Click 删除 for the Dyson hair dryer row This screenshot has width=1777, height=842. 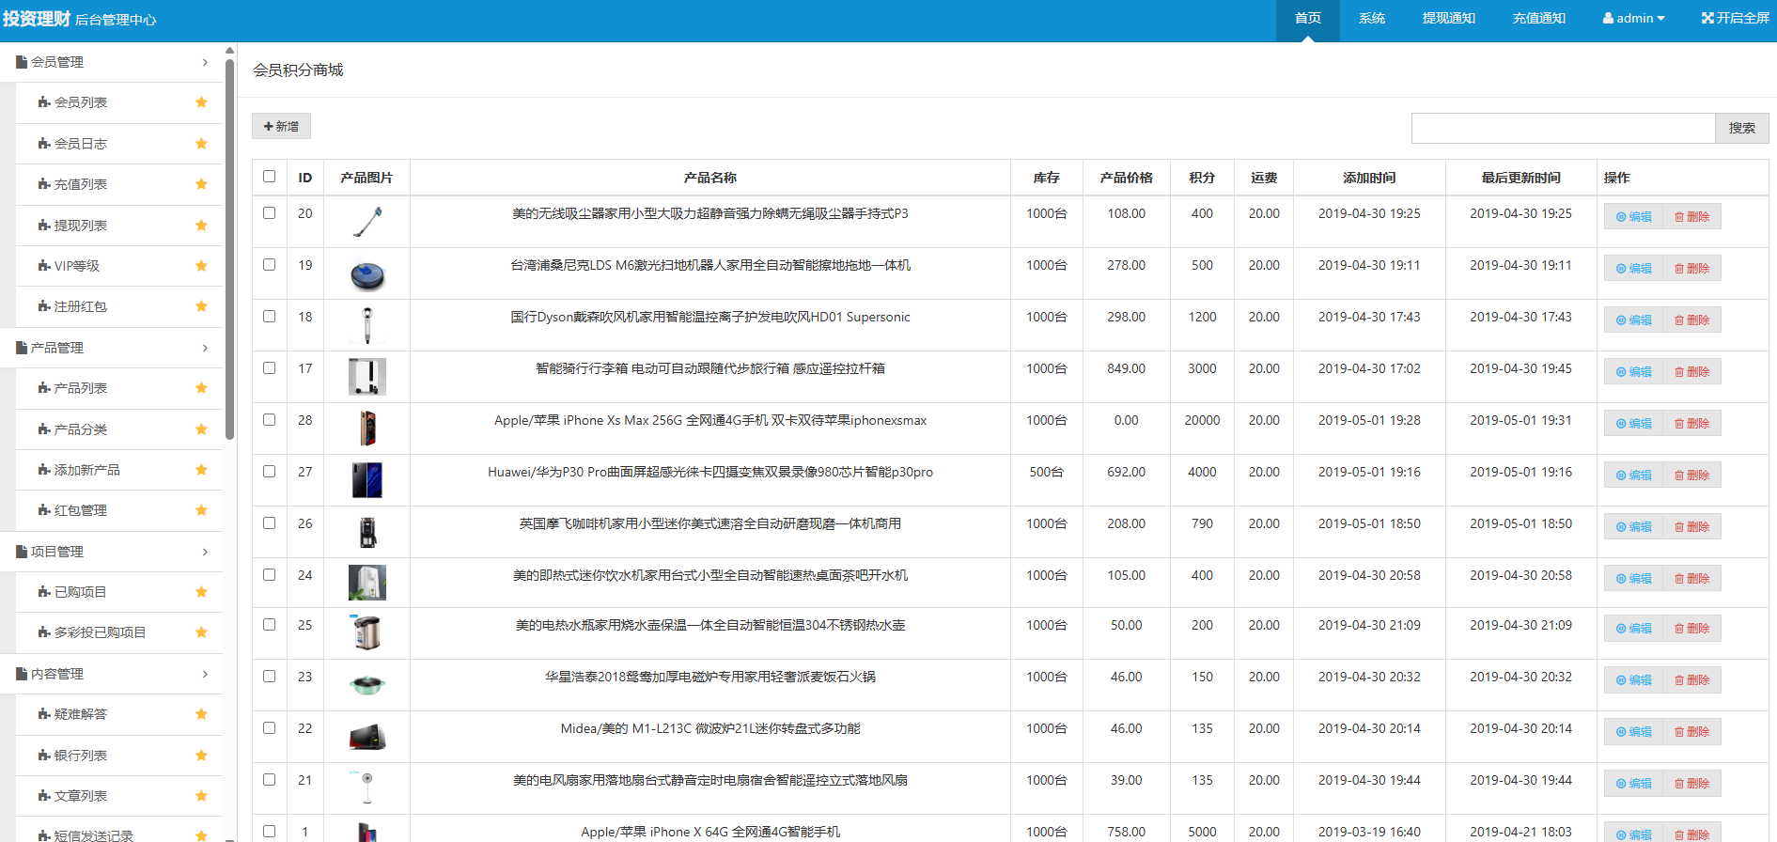pyautogui.click(x=1691, y=320)
